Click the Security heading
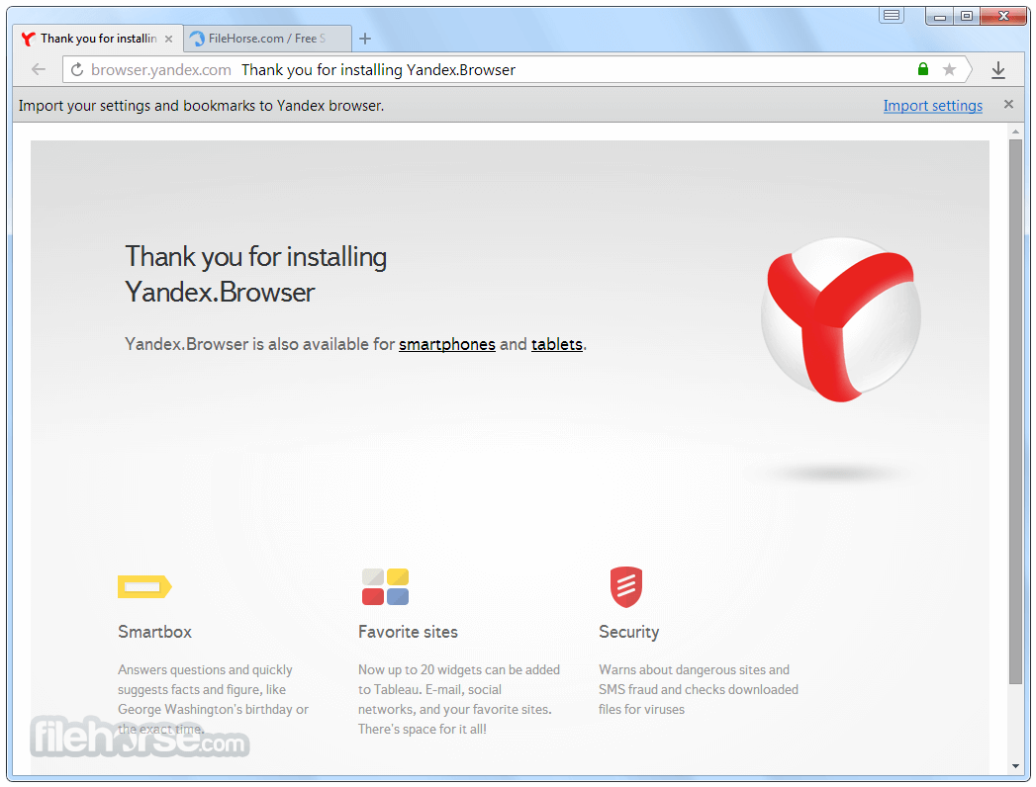Viewport: 1036px width, 787px height. click(629, 632)
